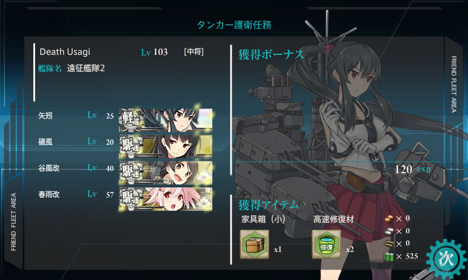This screenshot has height=280, width=468.
Task: Click the 高速修復材 repair bucket icon
Action: 326,244
